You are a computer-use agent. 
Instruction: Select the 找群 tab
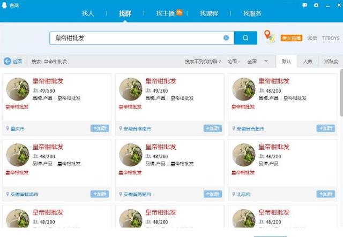click(x=125, y=13)
